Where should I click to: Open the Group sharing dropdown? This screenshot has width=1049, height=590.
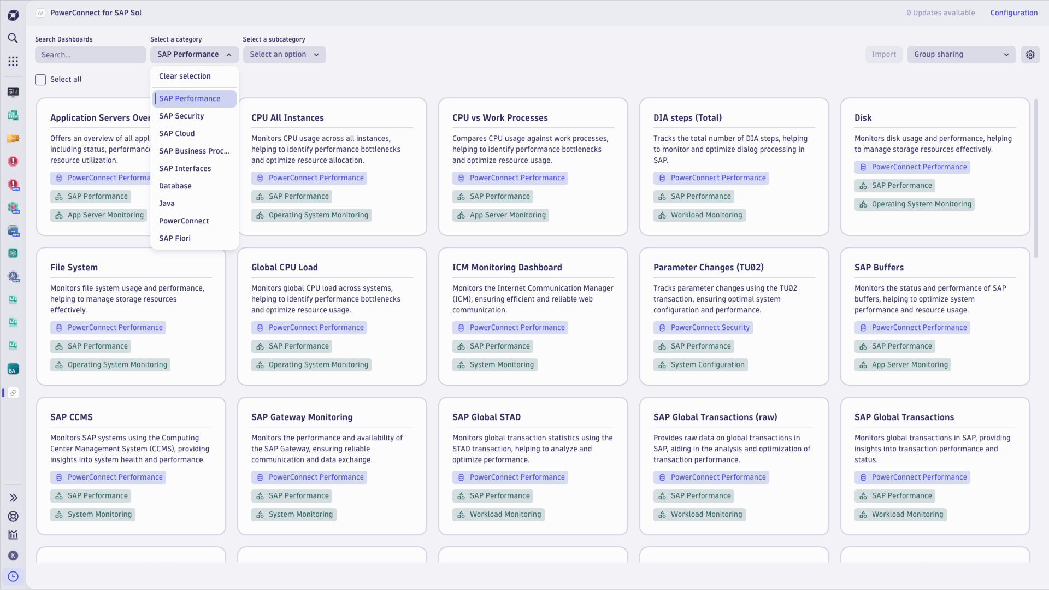click(x=961, y=55)
